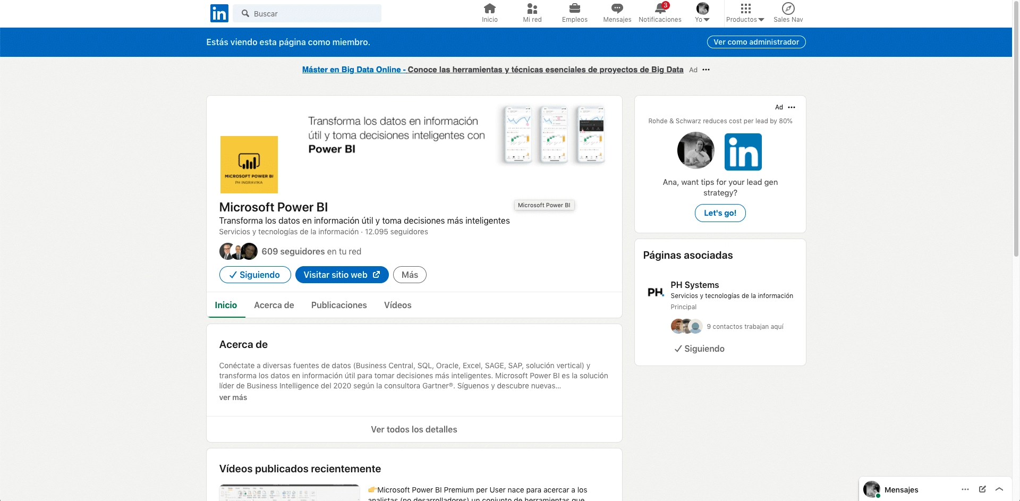
Task: Click Visitar sitio web button
Action: pos(342,275)
